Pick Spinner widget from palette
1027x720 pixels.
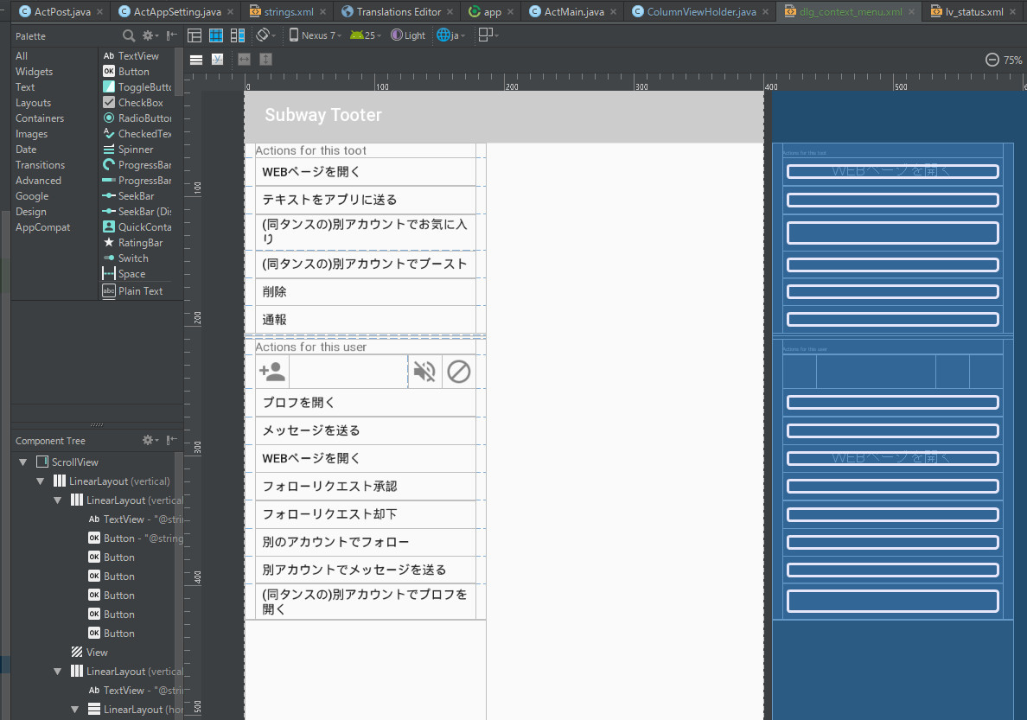[137, 150]
